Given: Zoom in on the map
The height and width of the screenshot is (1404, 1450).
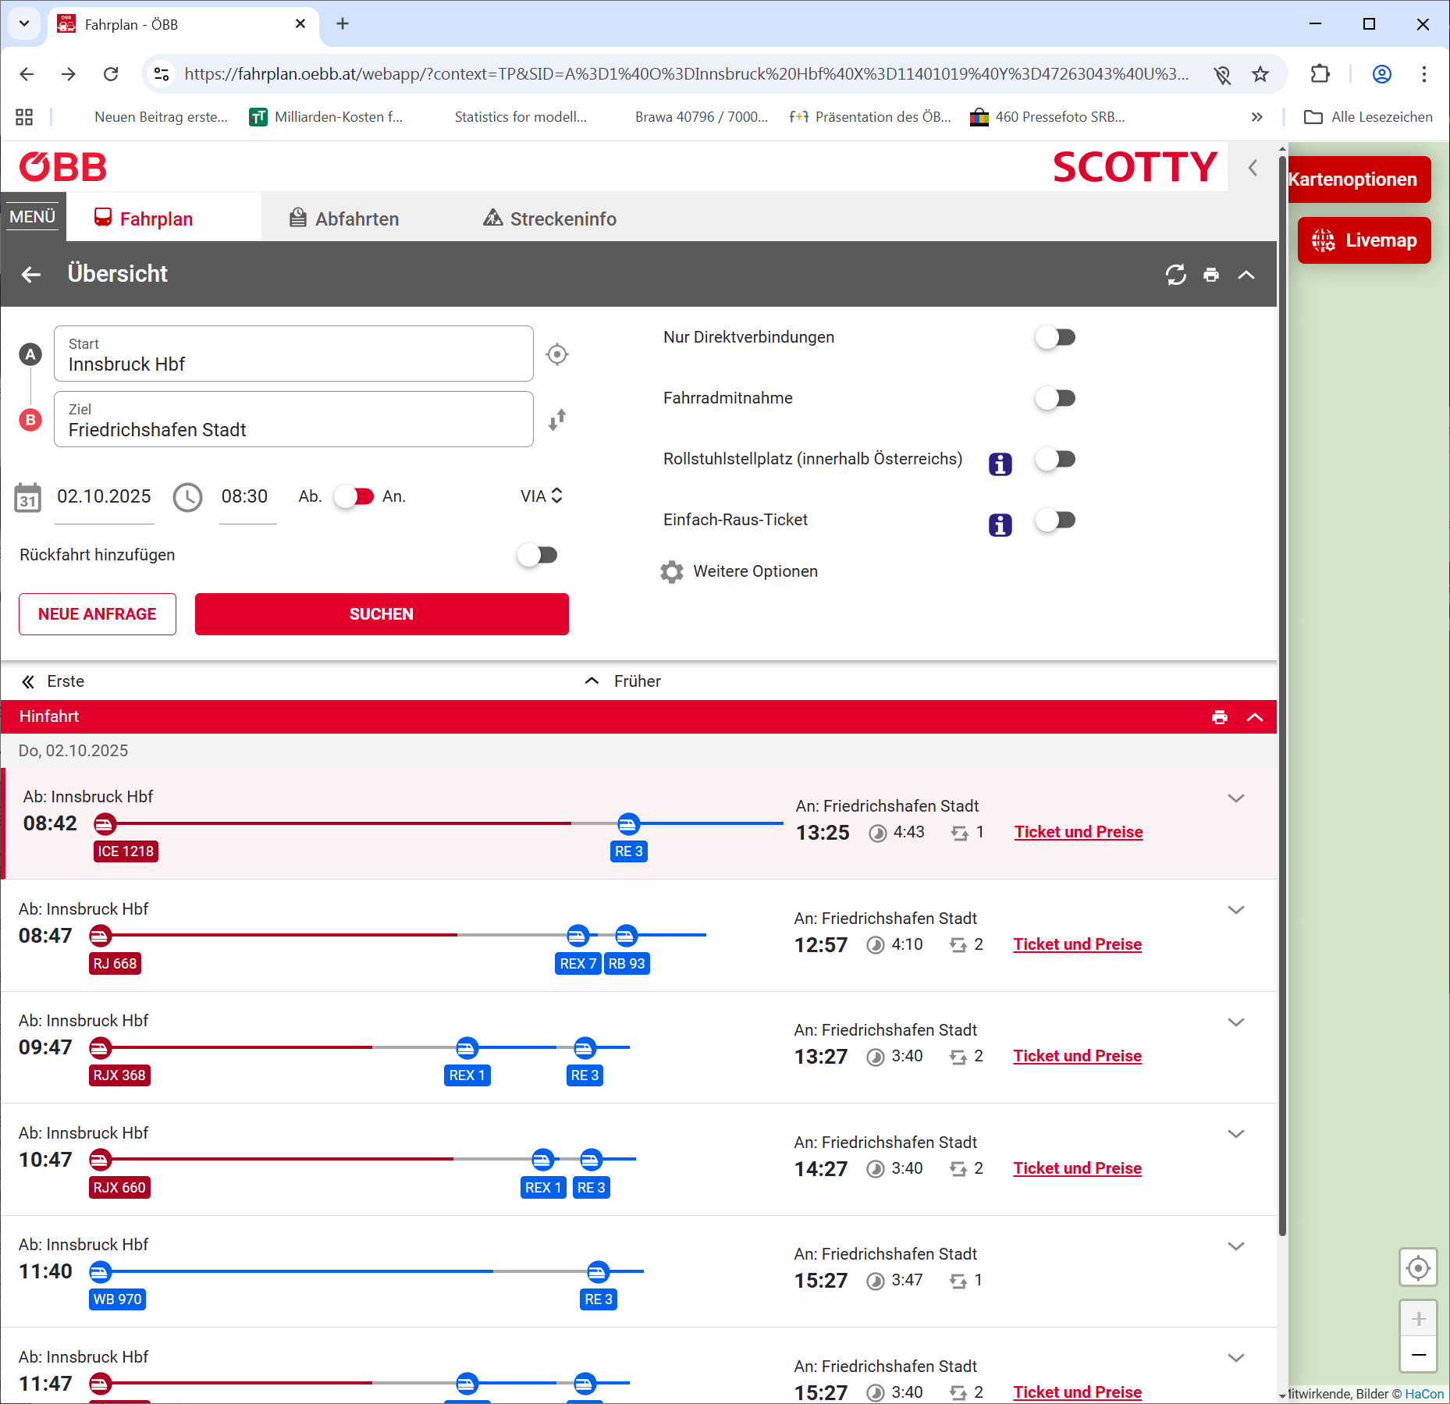Looking at the screenshot, I should pyautogui.click(x=1418, y=1319).
